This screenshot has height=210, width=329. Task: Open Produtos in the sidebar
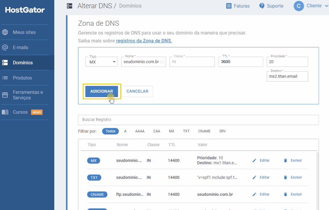click(22, 78)
